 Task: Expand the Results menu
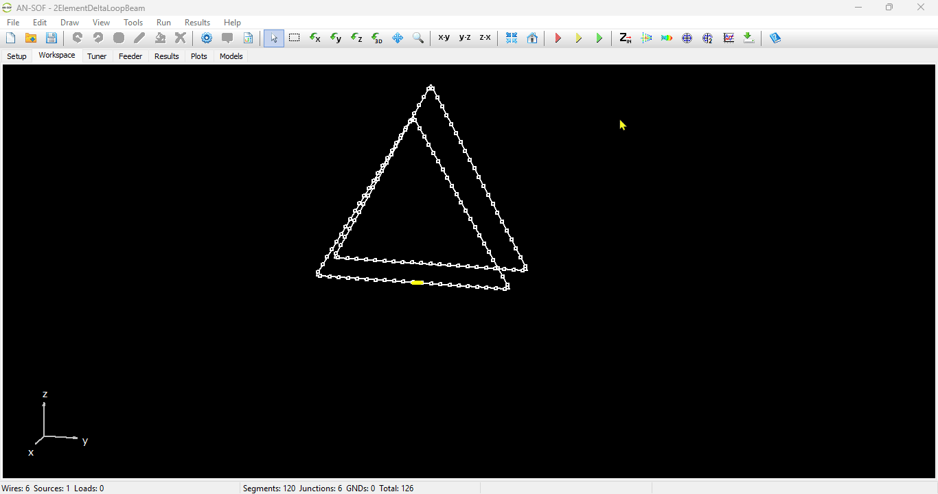(197, 23)
